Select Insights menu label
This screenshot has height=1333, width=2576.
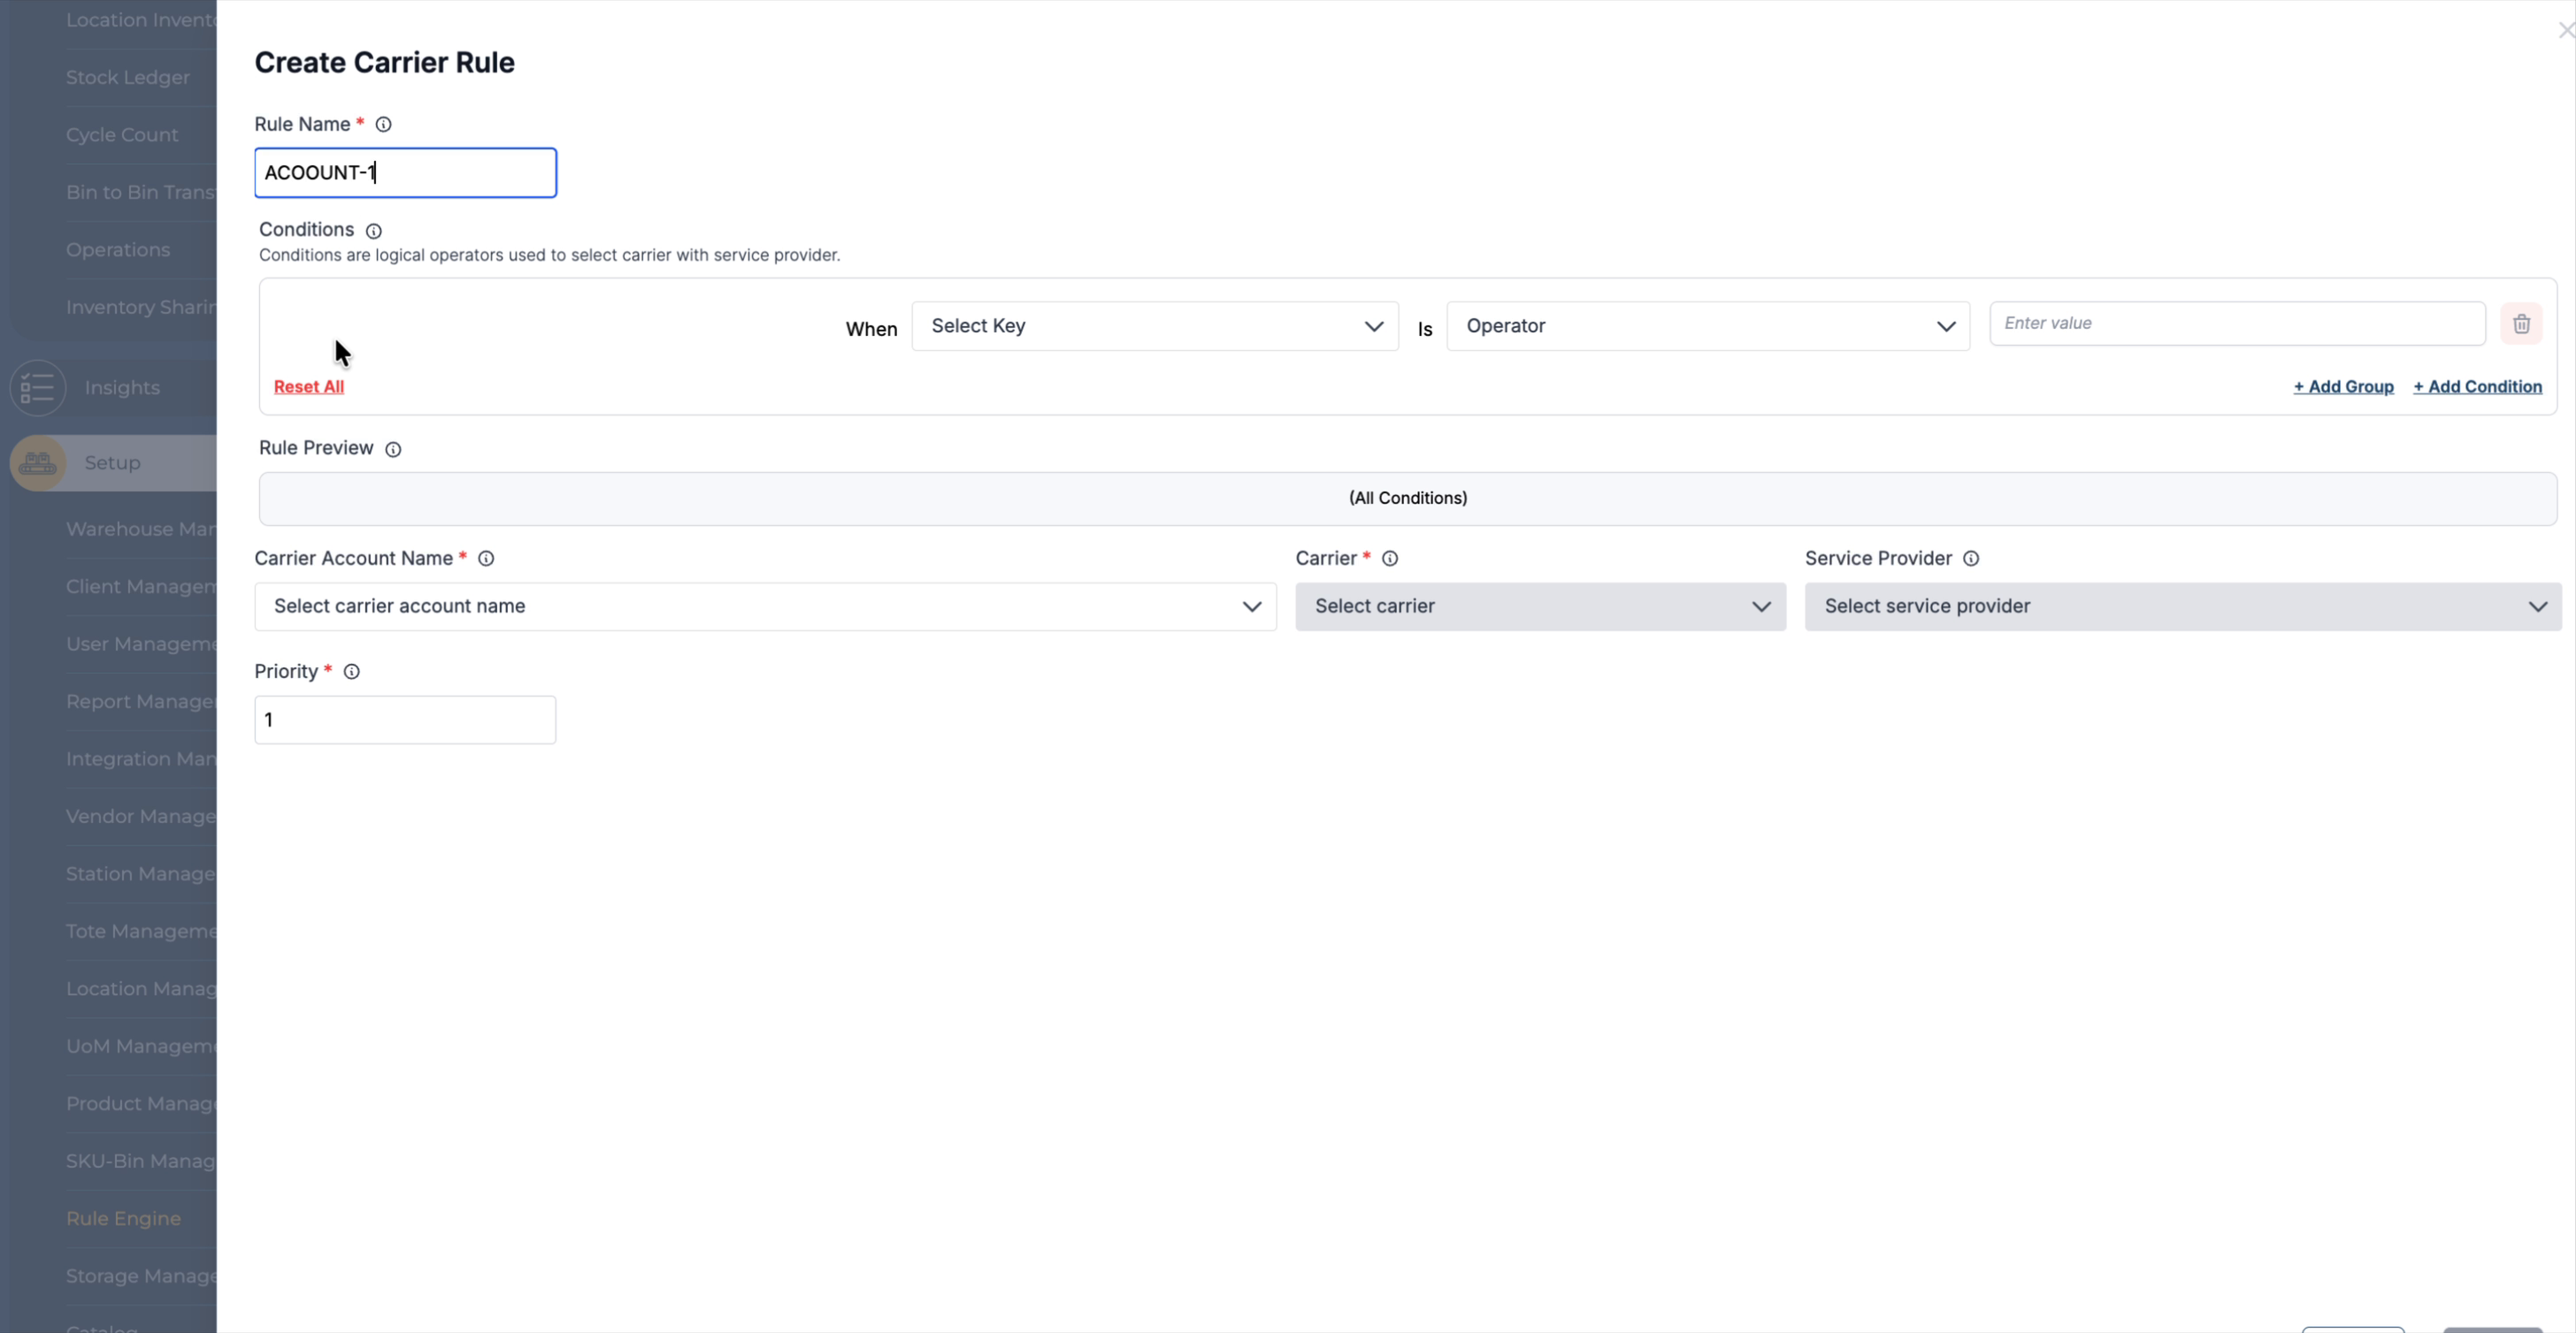(122, 388)
